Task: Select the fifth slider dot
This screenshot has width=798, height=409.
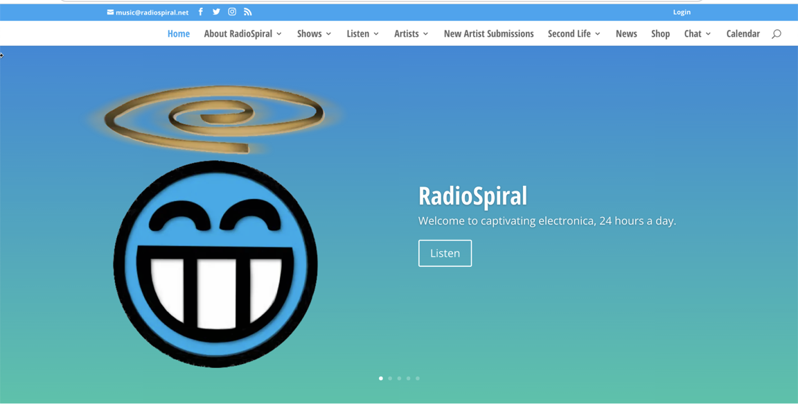Action: (417, 378)
